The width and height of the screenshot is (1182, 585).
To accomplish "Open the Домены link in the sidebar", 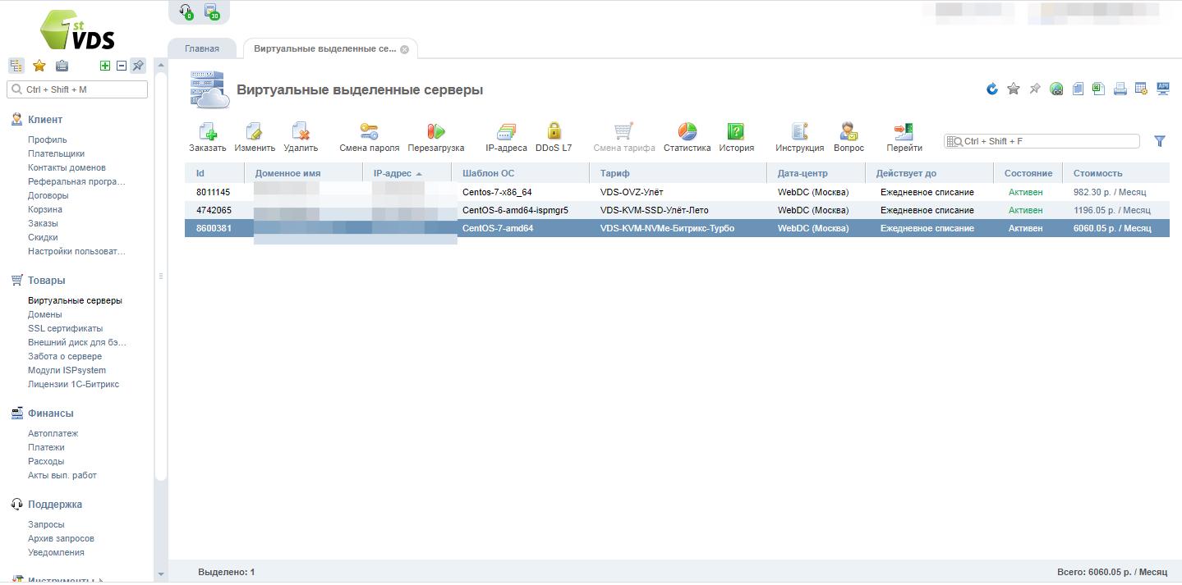I will click(44, 314).
